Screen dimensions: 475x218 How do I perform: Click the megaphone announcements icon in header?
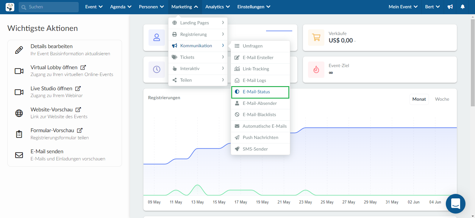coord(450,7)
